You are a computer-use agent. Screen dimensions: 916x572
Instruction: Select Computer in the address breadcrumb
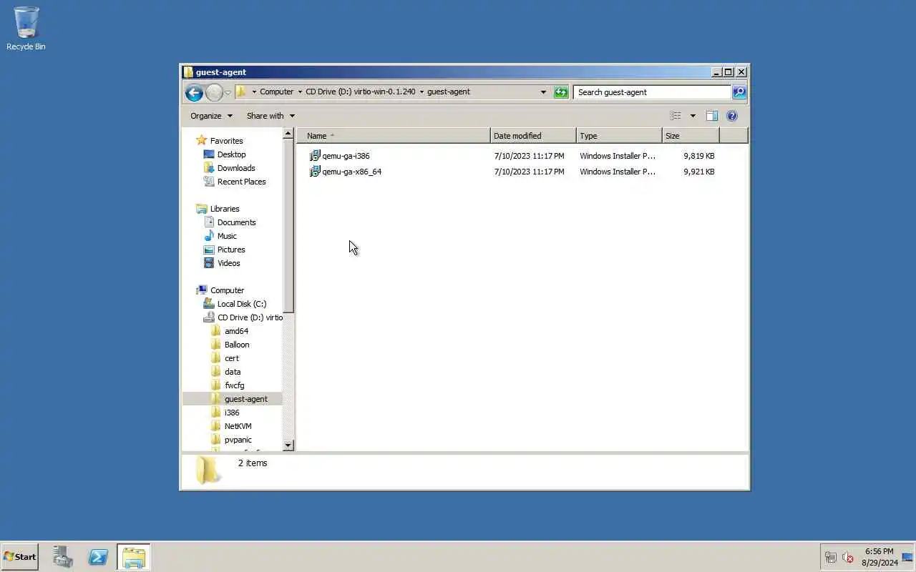point(276,92)
